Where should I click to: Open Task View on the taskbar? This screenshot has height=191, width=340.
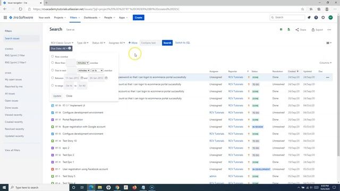point(82,187)
